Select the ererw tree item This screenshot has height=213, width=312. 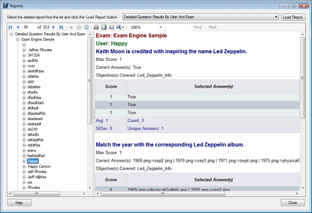click(x=32, y=150)
